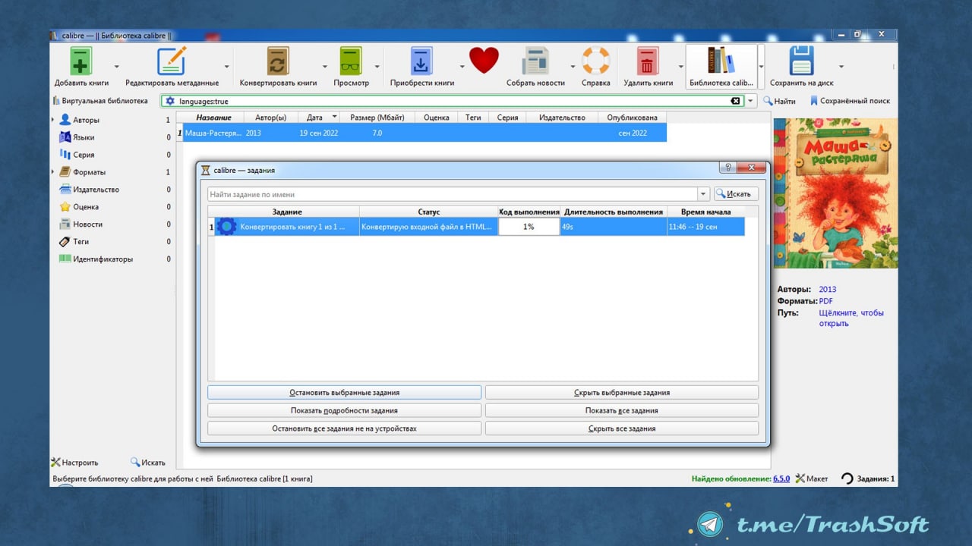Select Formats (Форматы) in the tag browser
Viewport: 972px width, 546px height.
click(x=89, y=172)
